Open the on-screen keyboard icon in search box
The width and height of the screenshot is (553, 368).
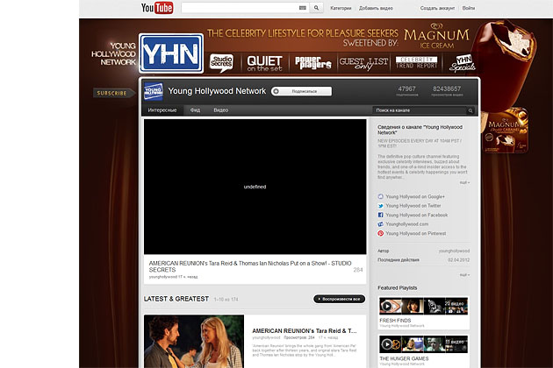coord(303,9)
